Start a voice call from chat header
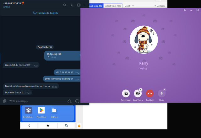Viewport: 201px width, 138px height. [x=72, y=5]
